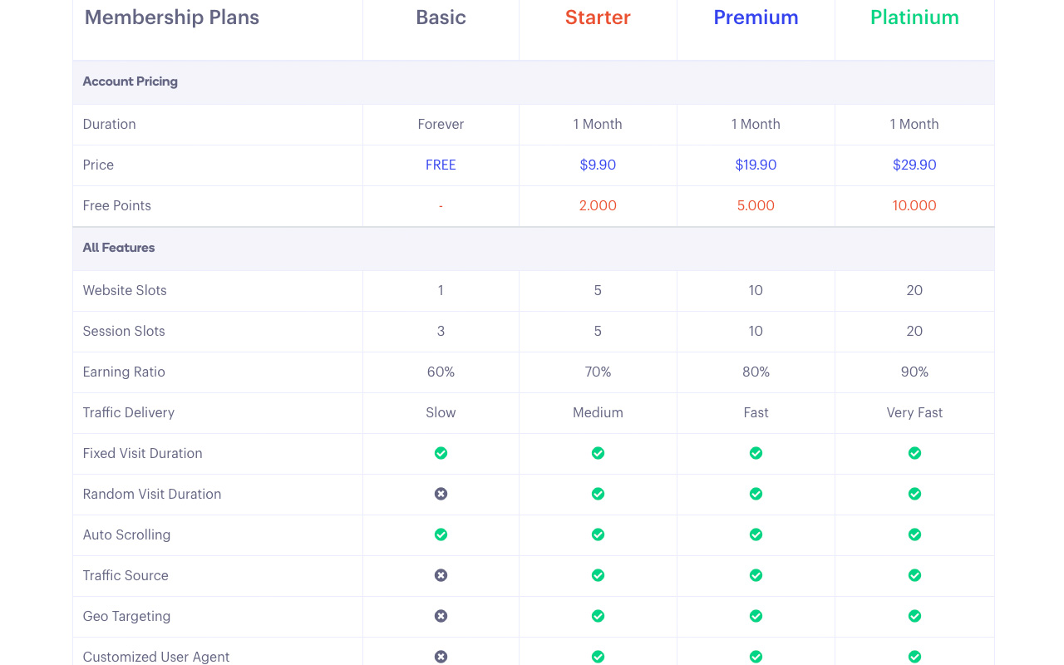This screenshot has height=665, width=1064.
Task: Click the Traffic Source label
Action: [126, 575]
